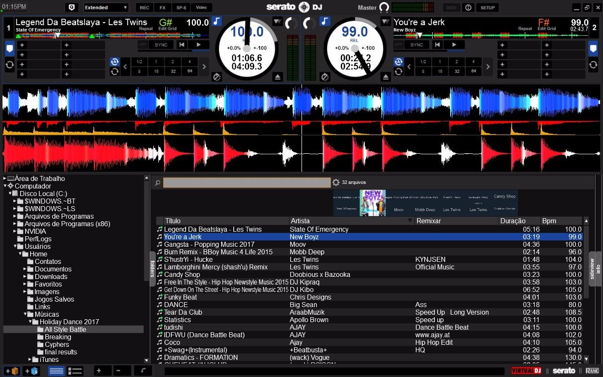Viewport: 603px width, 377px height.
Task: Open the Extended view mode dropdown
Action: click(106, 8)
